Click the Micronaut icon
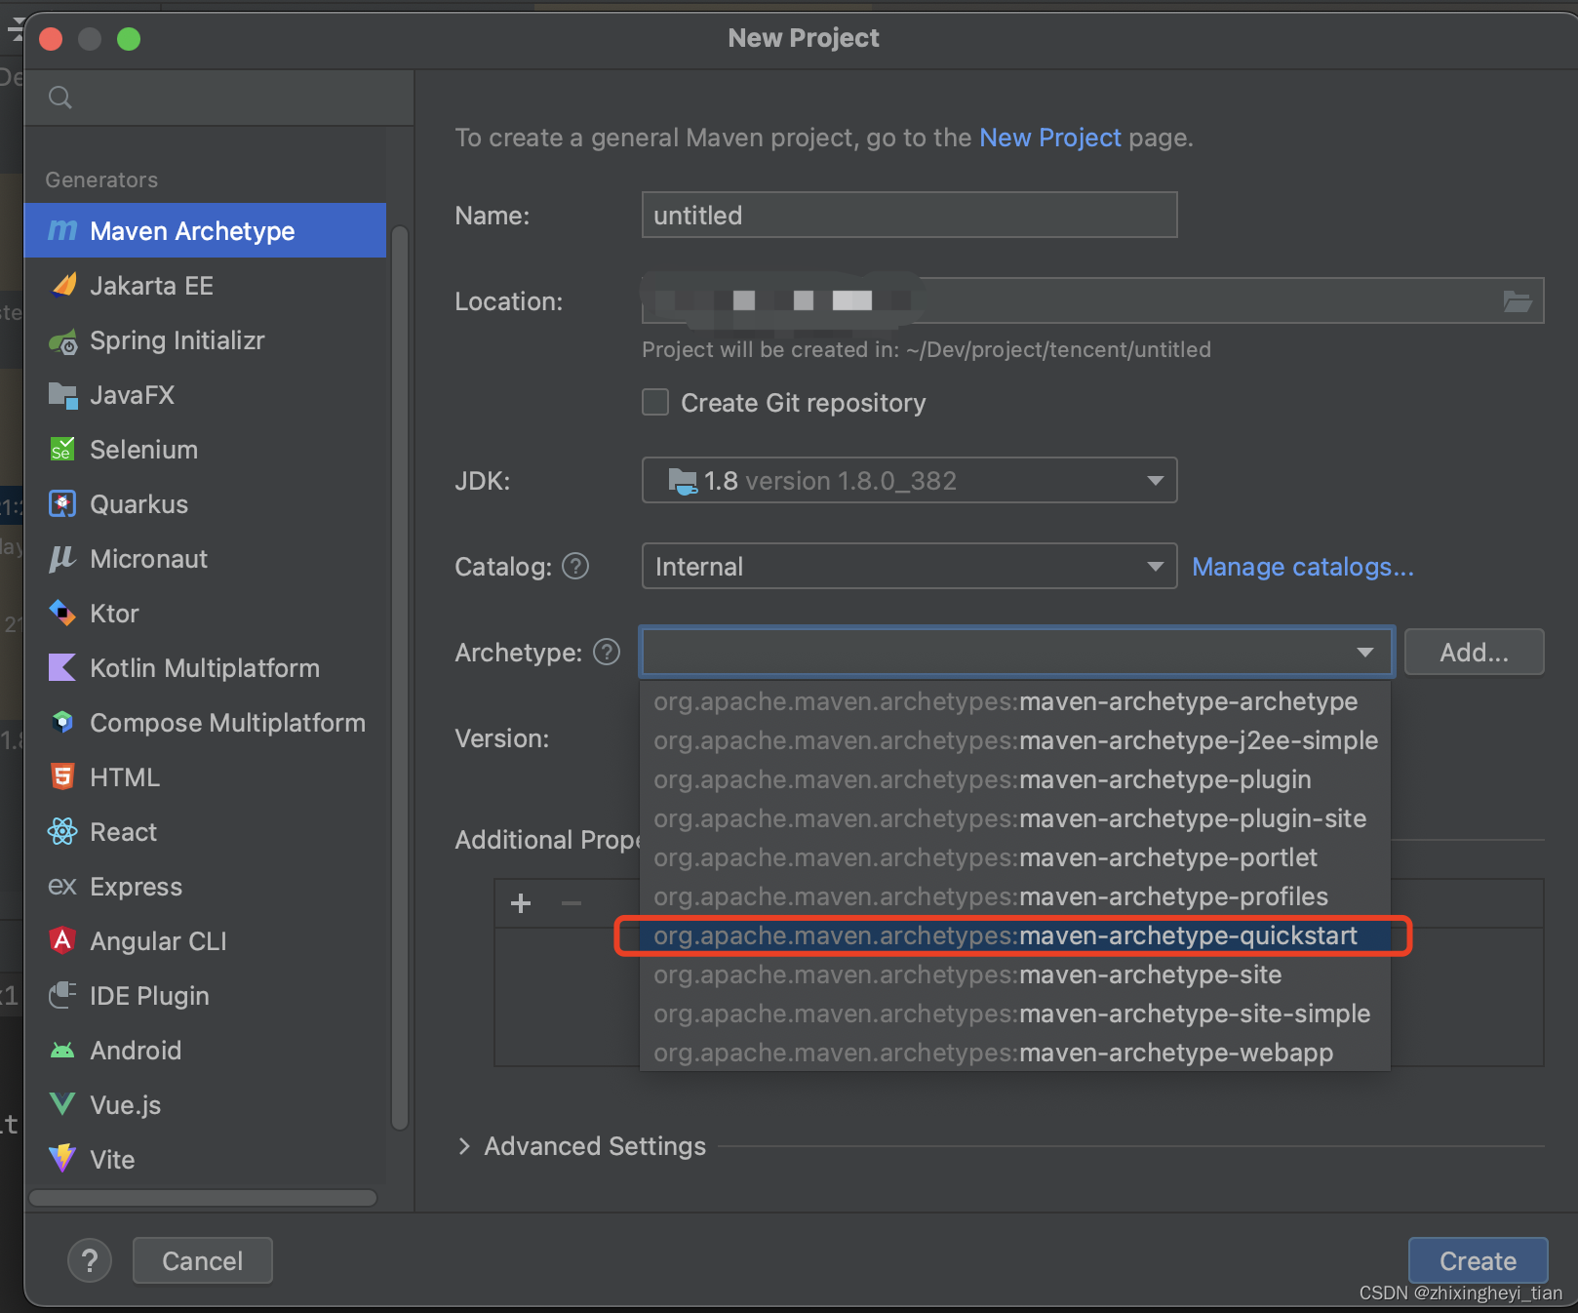 (62, 559)
